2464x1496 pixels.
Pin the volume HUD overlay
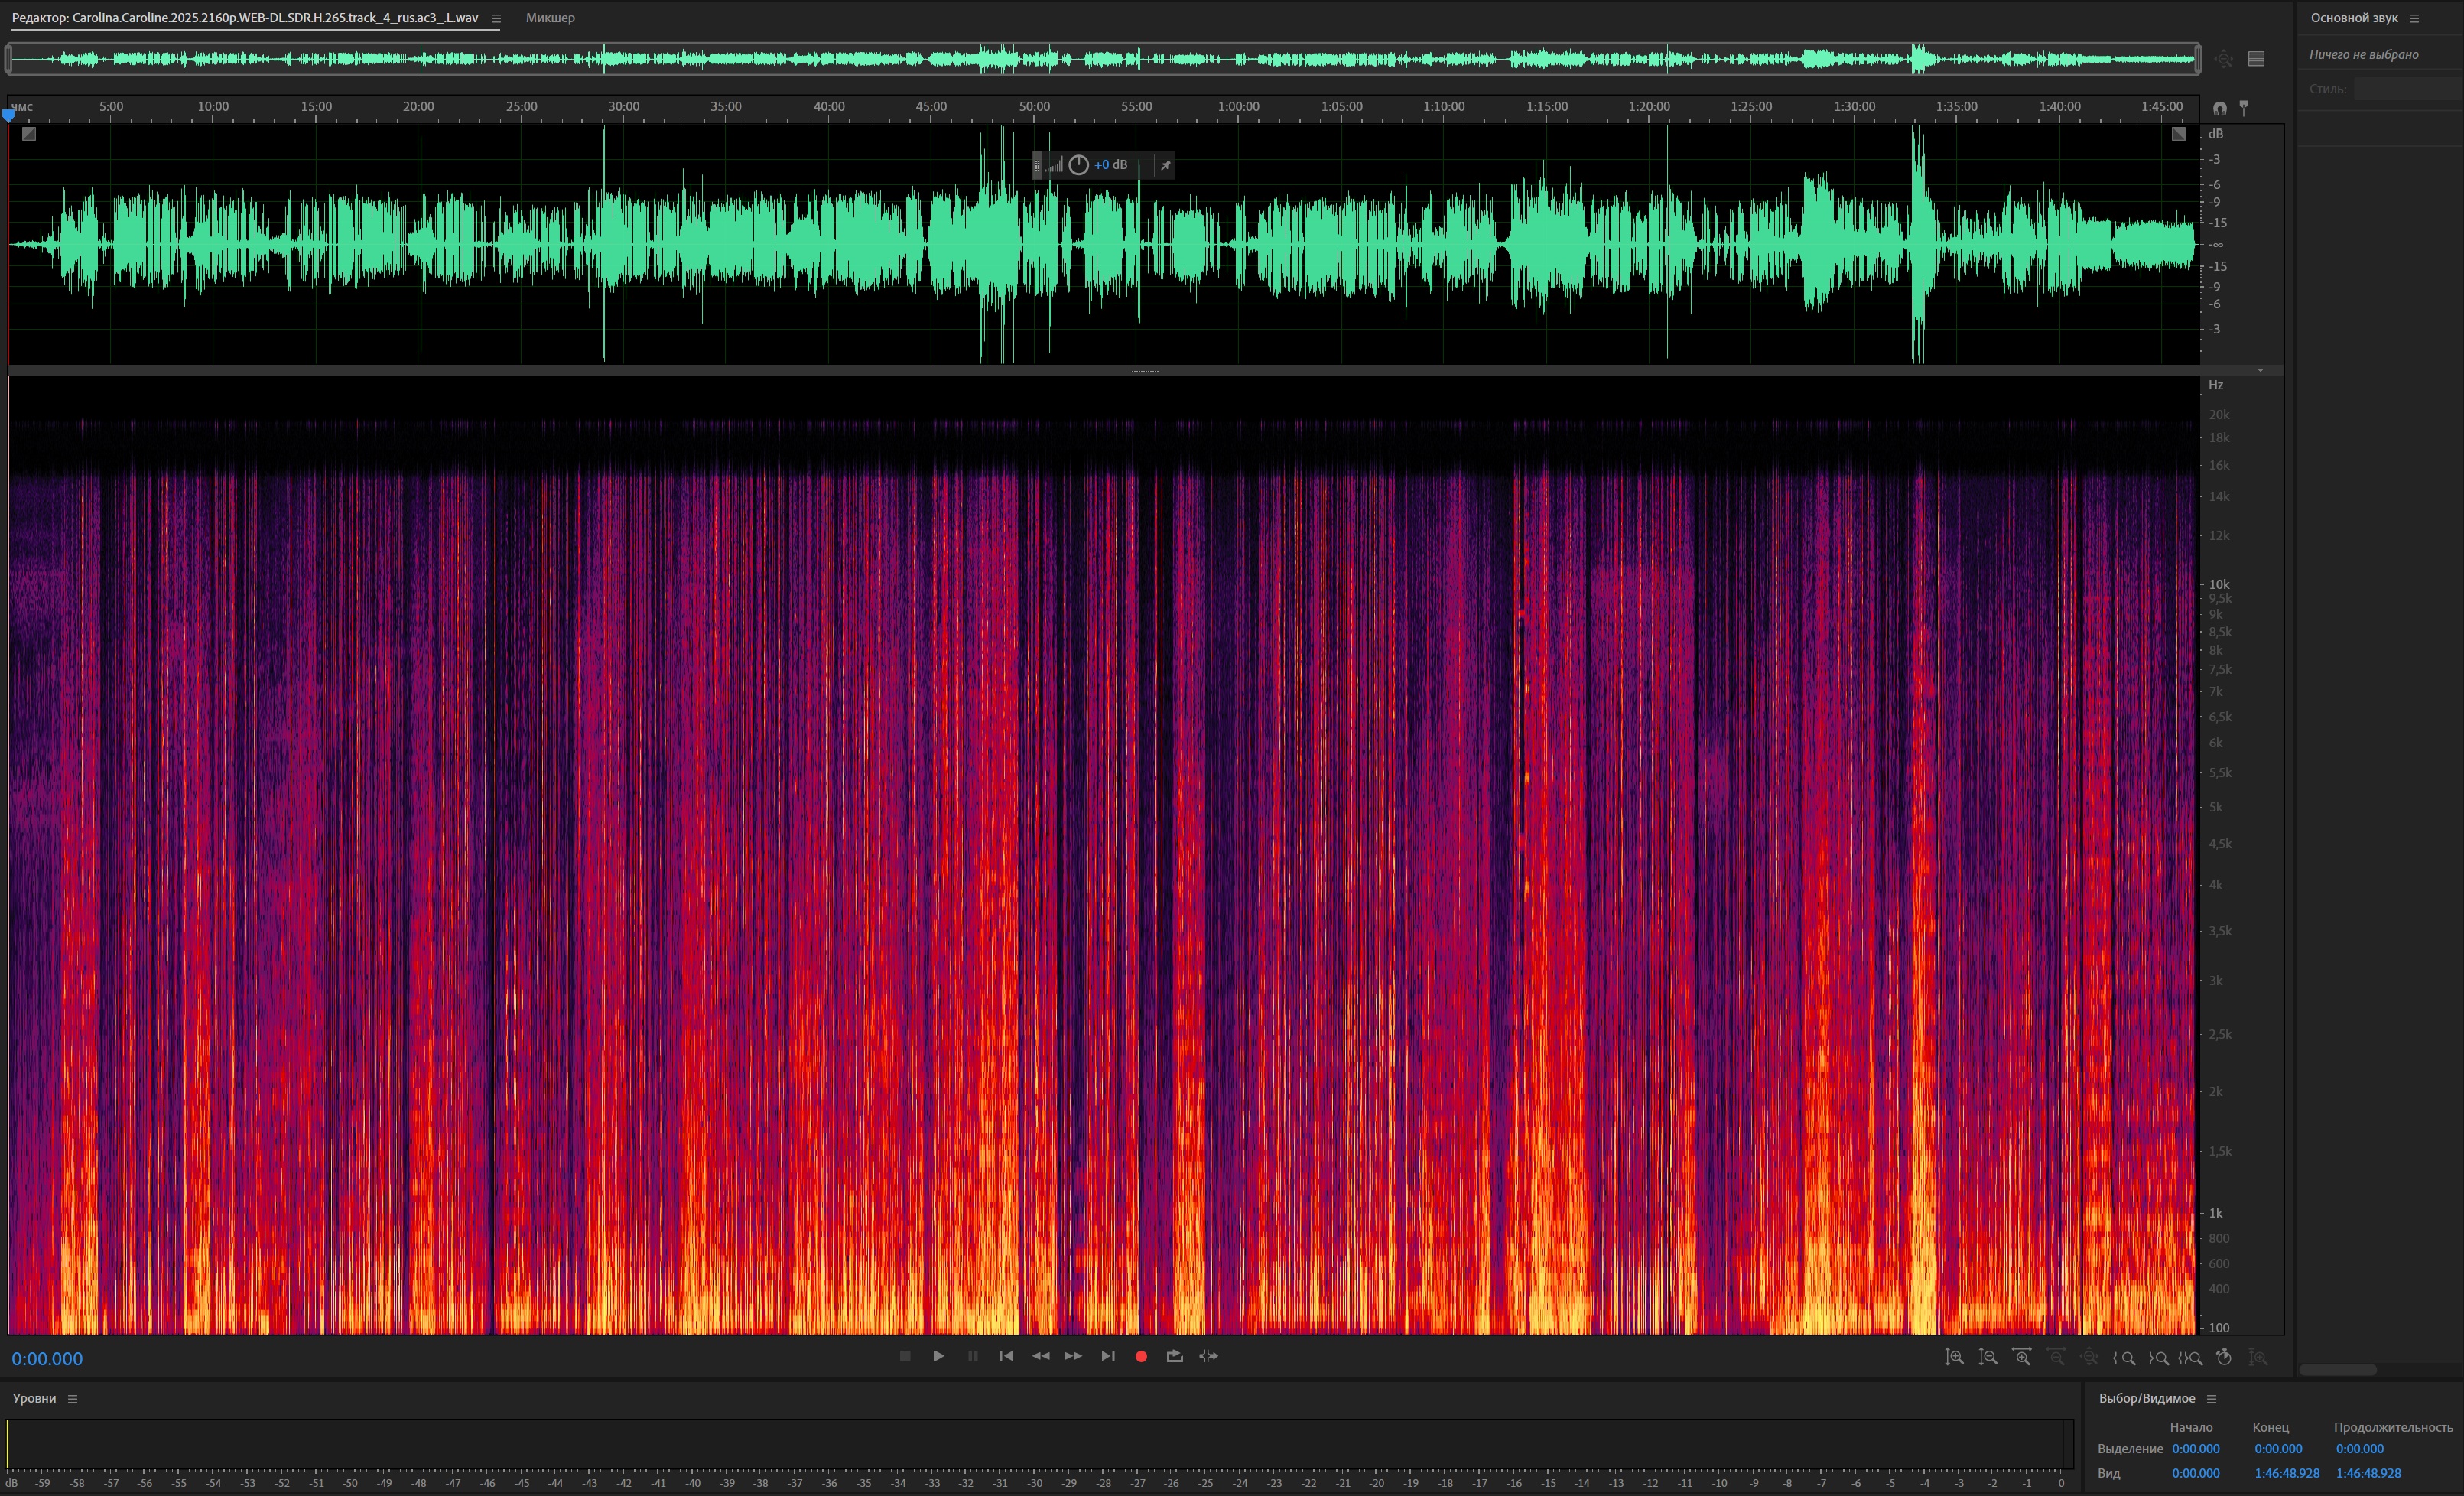click(x=1165, y=165)
